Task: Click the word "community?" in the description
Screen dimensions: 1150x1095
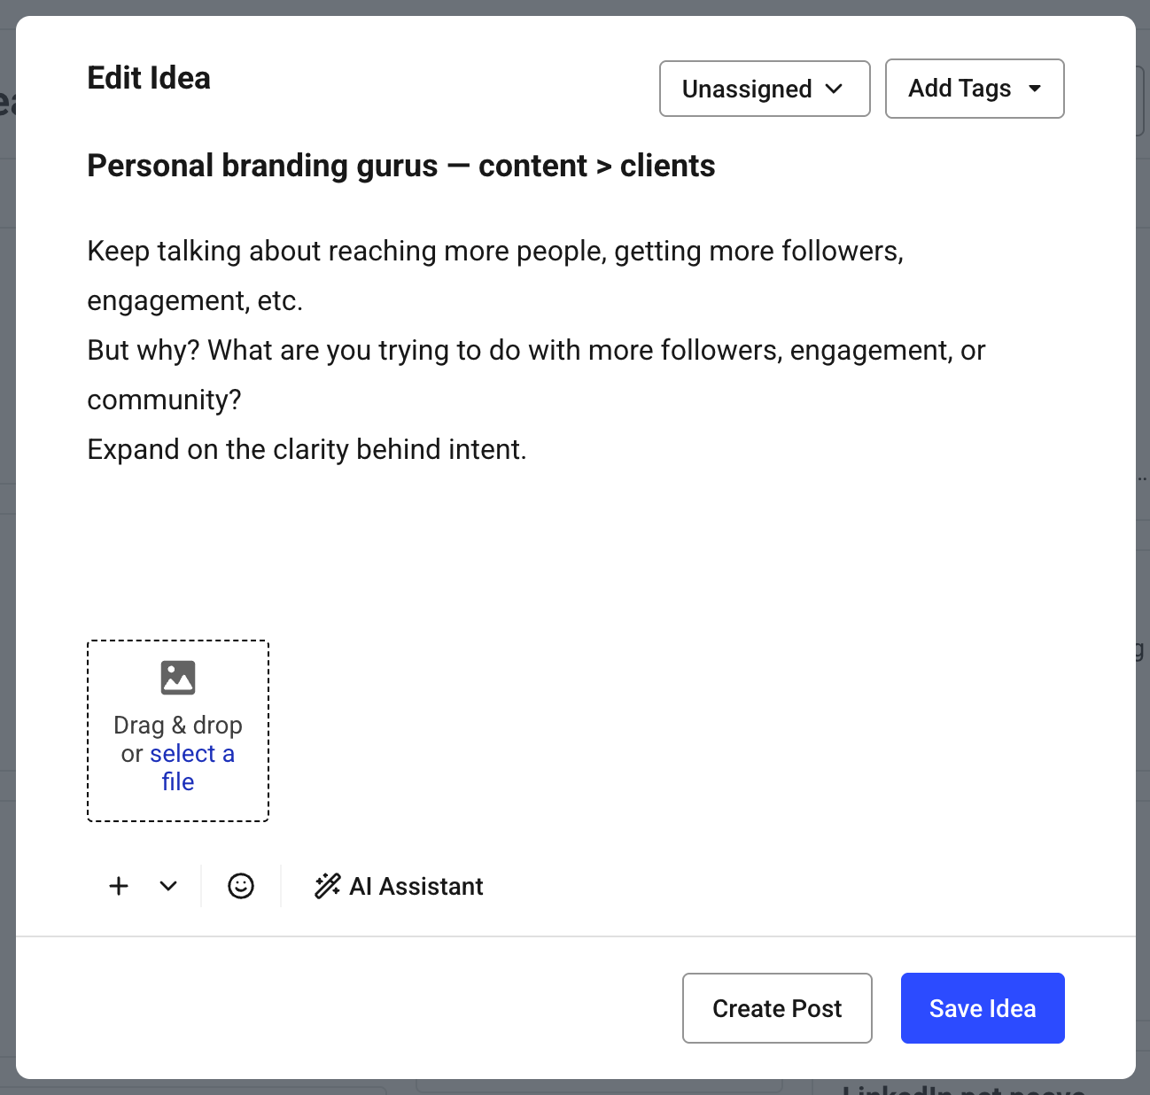Action: coord(164,400)
